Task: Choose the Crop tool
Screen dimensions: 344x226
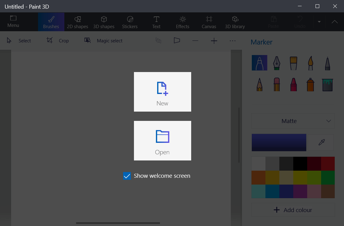Action: [x=58, y=41]
